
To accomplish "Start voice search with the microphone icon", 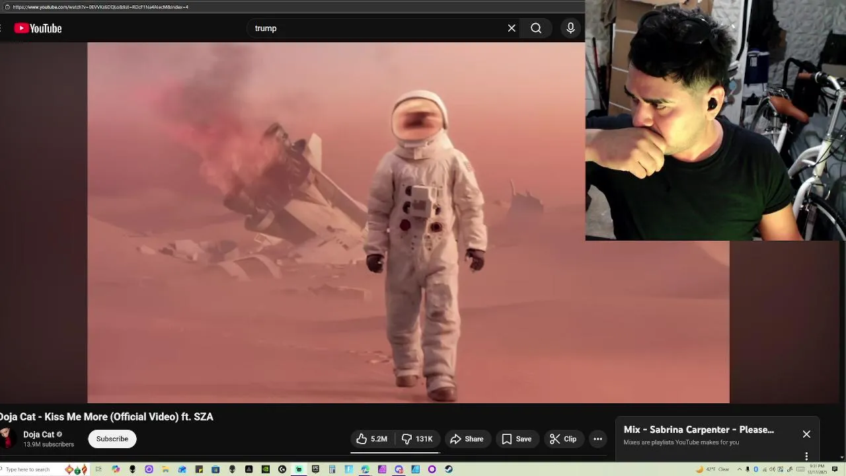I will click(570, 28).
